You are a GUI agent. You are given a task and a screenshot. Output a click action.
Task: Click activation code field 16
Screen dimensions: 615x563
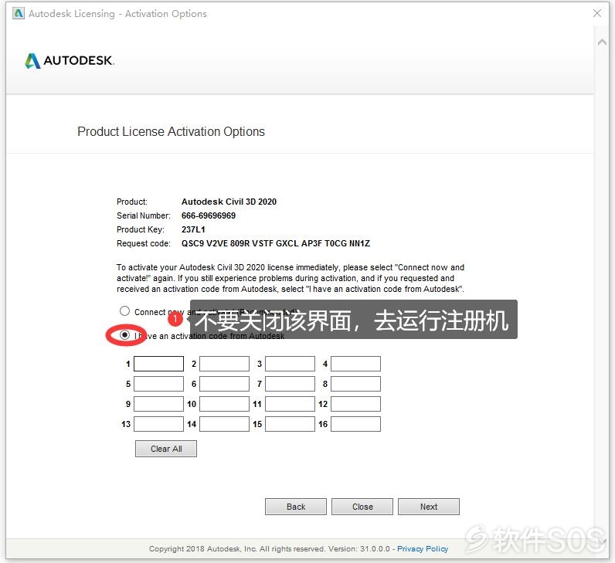pos(355,424)
